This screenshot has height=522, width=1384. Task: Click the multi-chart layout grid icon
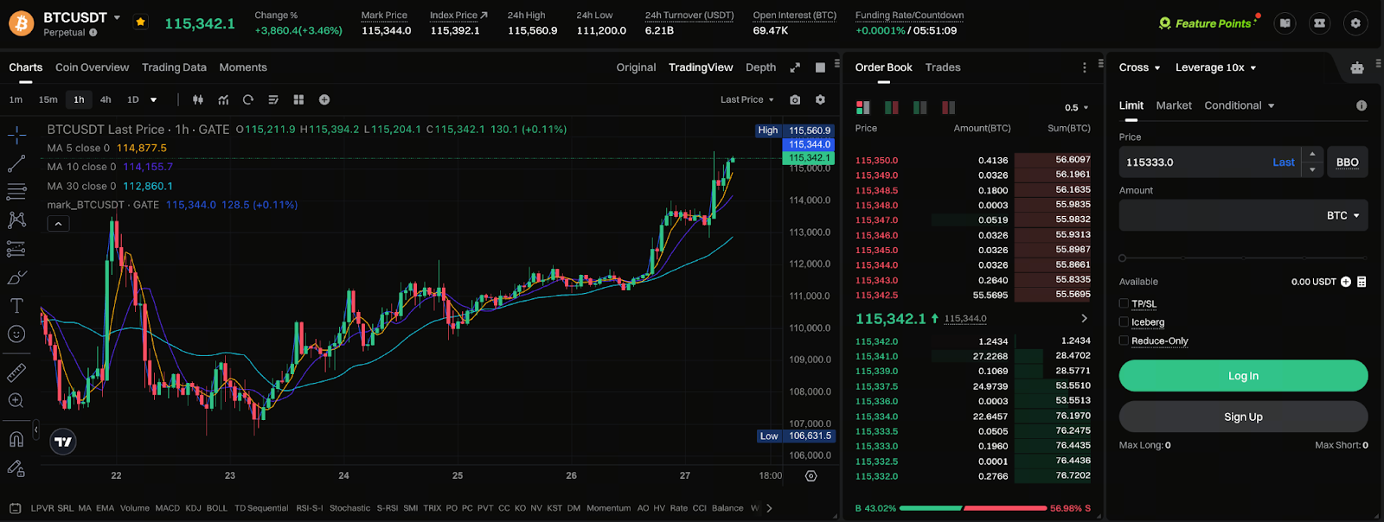coord(298,99)
